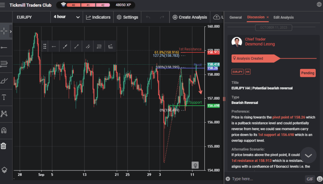Click the undo arrow
The image size is (323, 184).
[148, 17]
